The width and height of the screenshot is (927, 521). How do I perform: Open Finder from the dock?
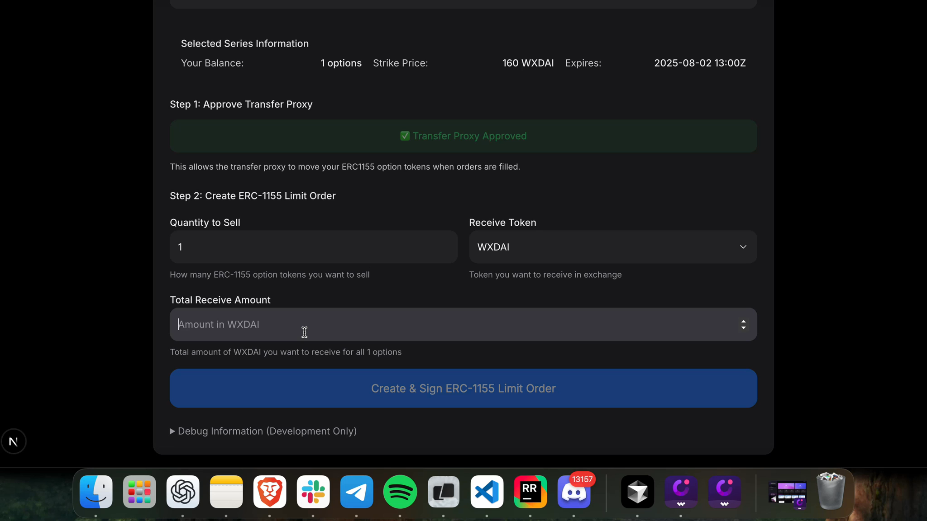pos(96,492)
